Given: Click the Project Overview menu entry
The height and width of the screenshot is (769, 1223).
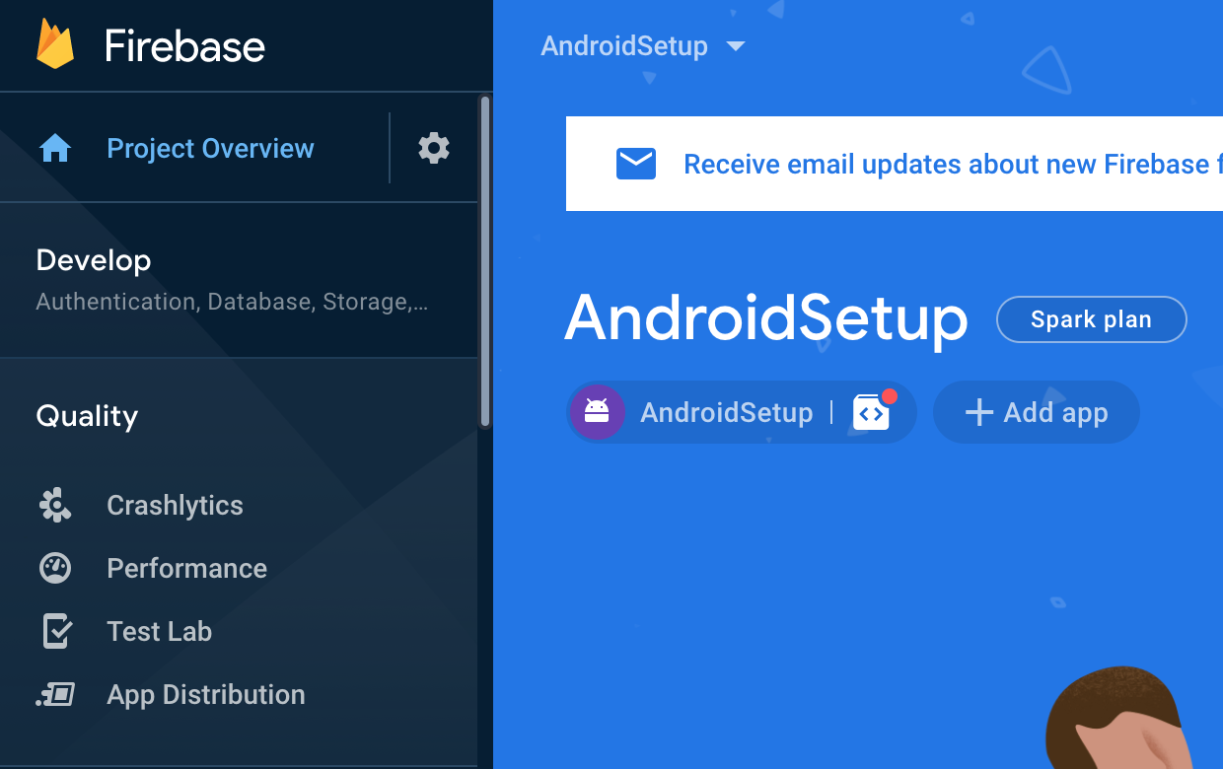Looking at the screenshot, I should click(x=209, y=148).
